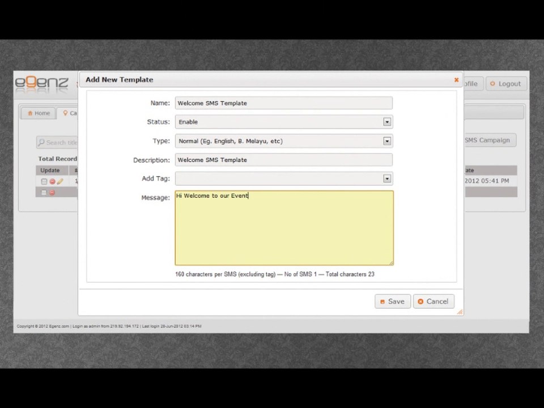
Task: Click inside the Message text area
Action: 284,228
